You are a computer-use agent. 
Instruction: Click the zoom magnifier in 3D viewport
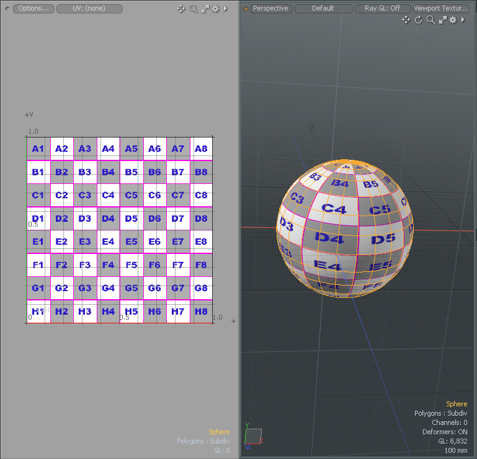point(430,20)
